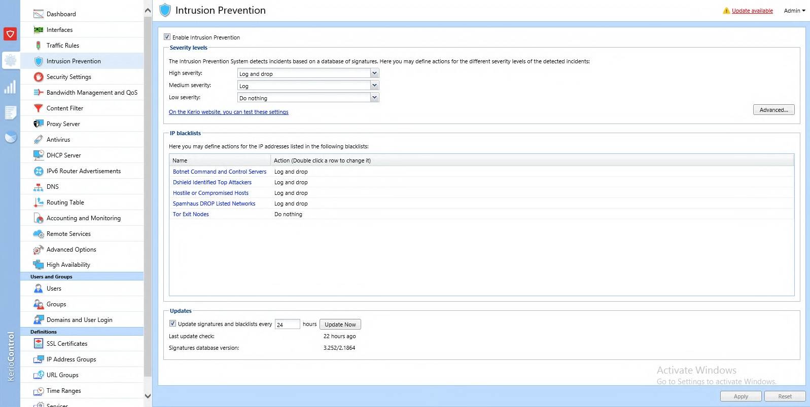Open the Kerio website test settings link
This screenshot has width=810, height=407.
click(228, 112)
